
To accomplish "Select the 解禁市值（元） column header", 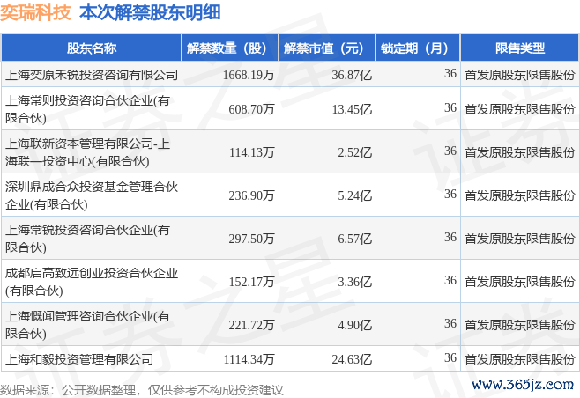I will click(327, 48).
